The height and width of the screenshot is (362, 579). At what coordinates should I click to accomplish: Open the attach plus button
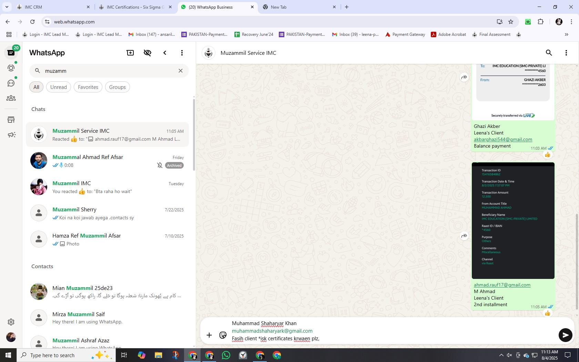pos(209,335)
